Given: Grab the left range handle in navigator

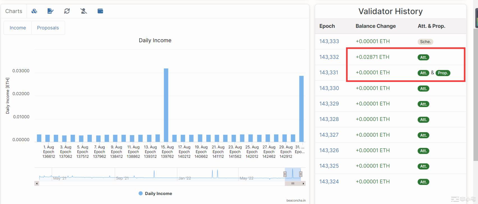Looking at the screenshot, I should point(285,174).
